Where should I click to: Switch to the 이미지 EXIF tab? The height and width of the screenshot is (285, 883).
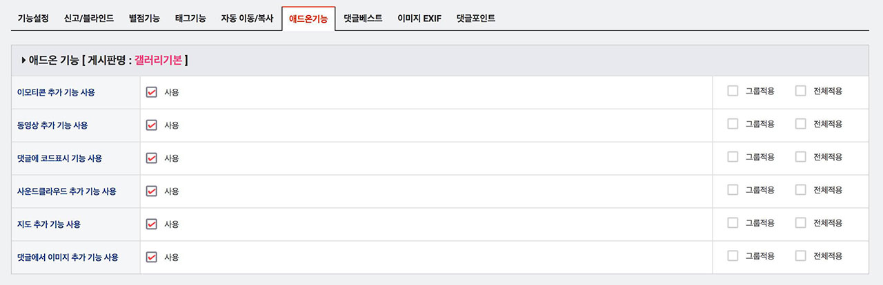coord(419,19)
